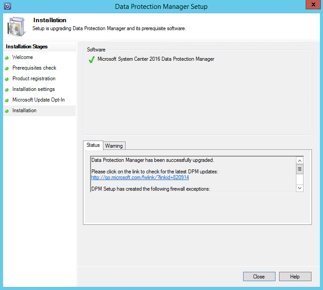Select the Product registration stage

point(34,78)
